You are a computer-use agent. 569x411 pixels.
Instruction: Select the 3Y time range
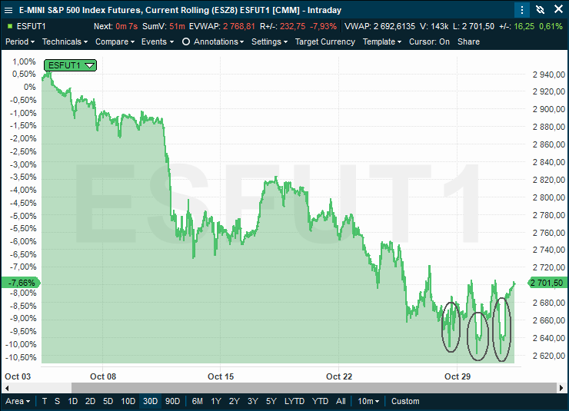[252, 401]
